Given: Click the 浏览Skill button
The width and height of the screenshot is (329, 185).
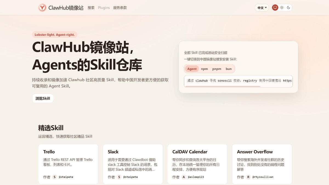Looking at the screenshot, I should tap(43, 98).
